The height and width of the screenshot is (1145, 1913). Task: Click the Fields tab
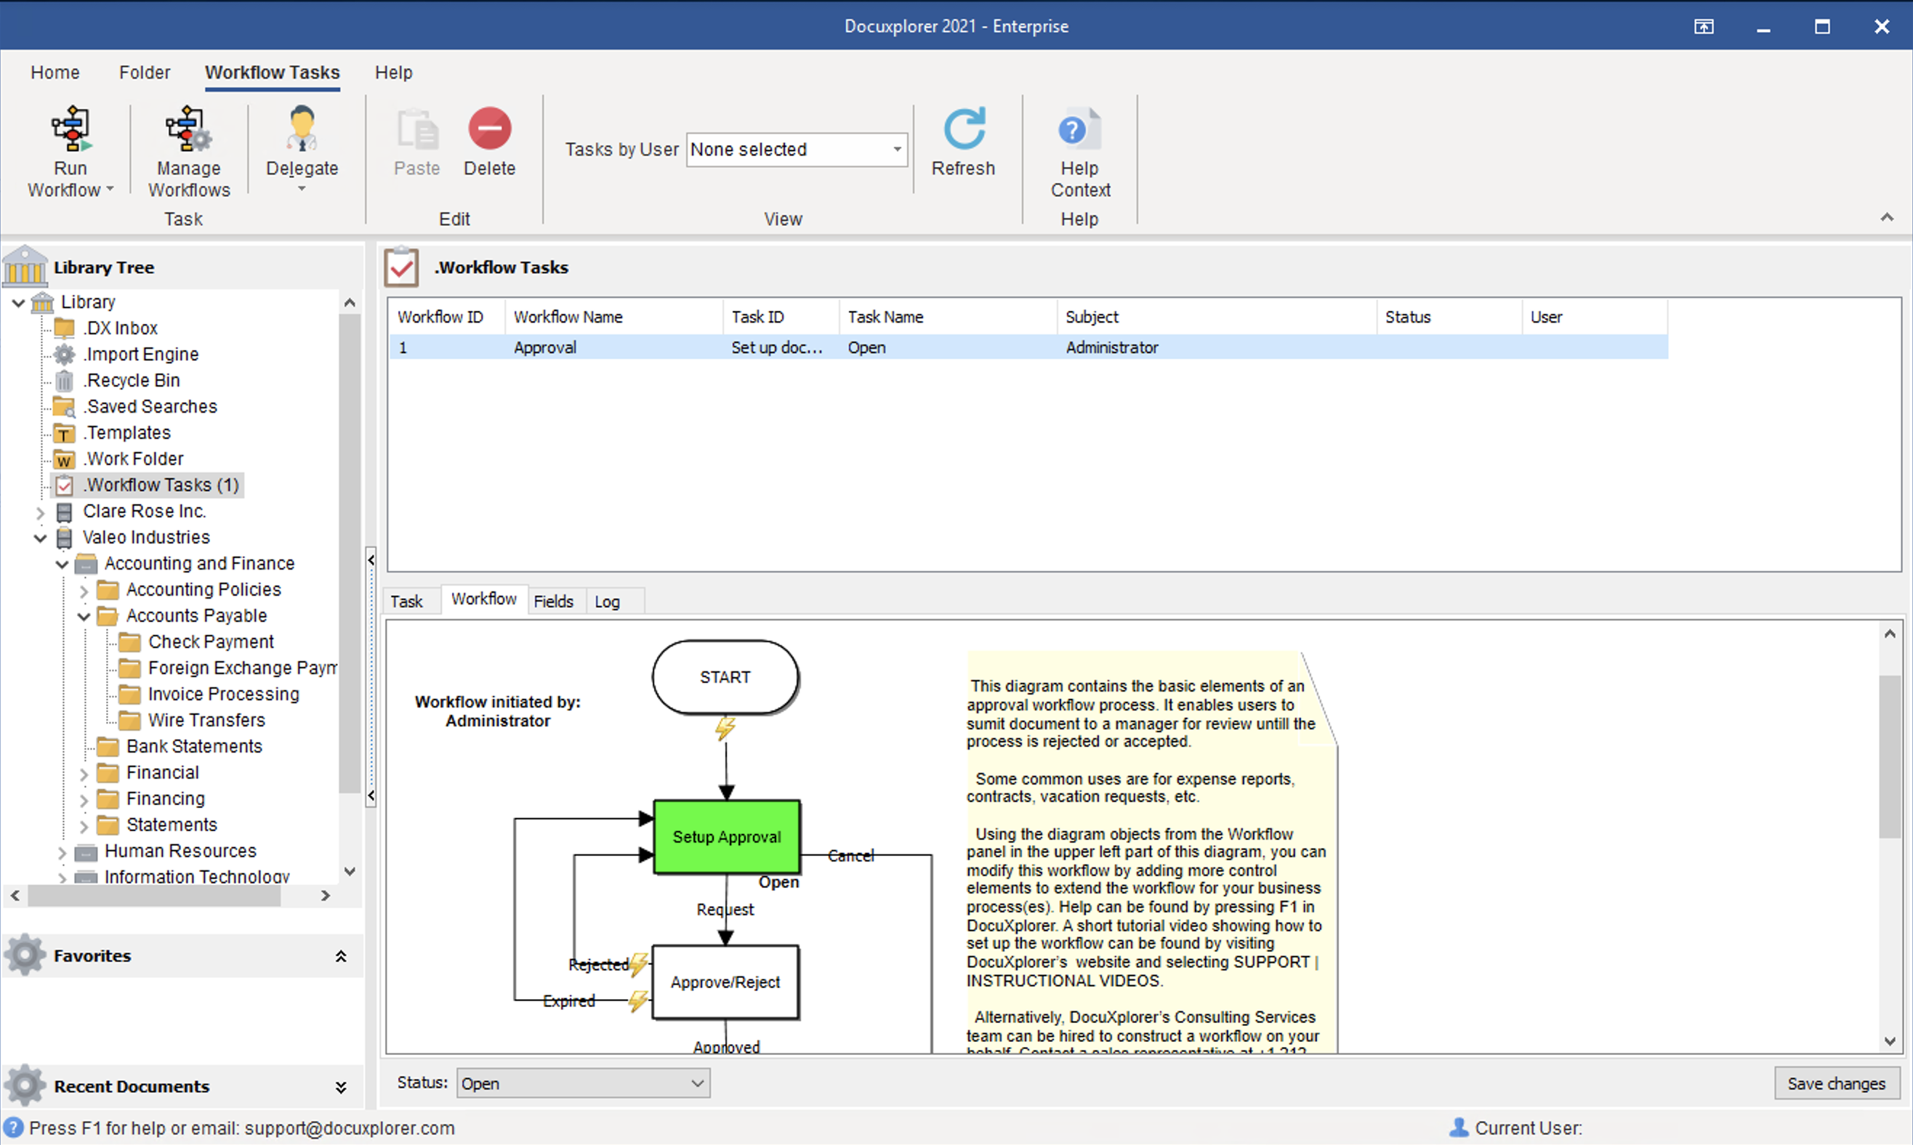tap(555, 601)
